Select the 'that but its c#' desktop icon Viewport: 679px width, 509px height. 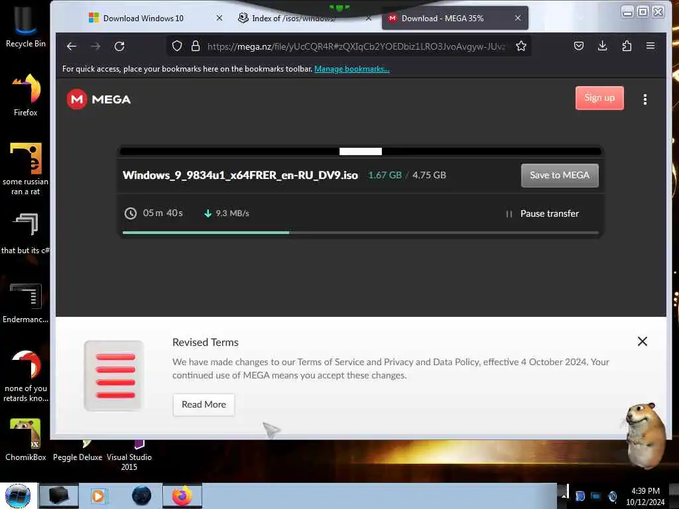(26, 233)
